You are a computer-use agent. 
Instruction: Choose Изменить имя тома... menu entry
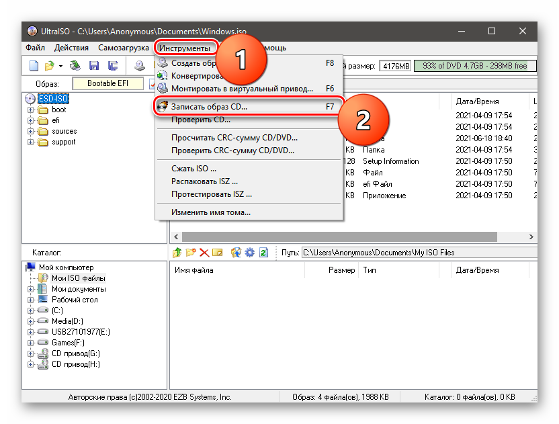point(249,212)
